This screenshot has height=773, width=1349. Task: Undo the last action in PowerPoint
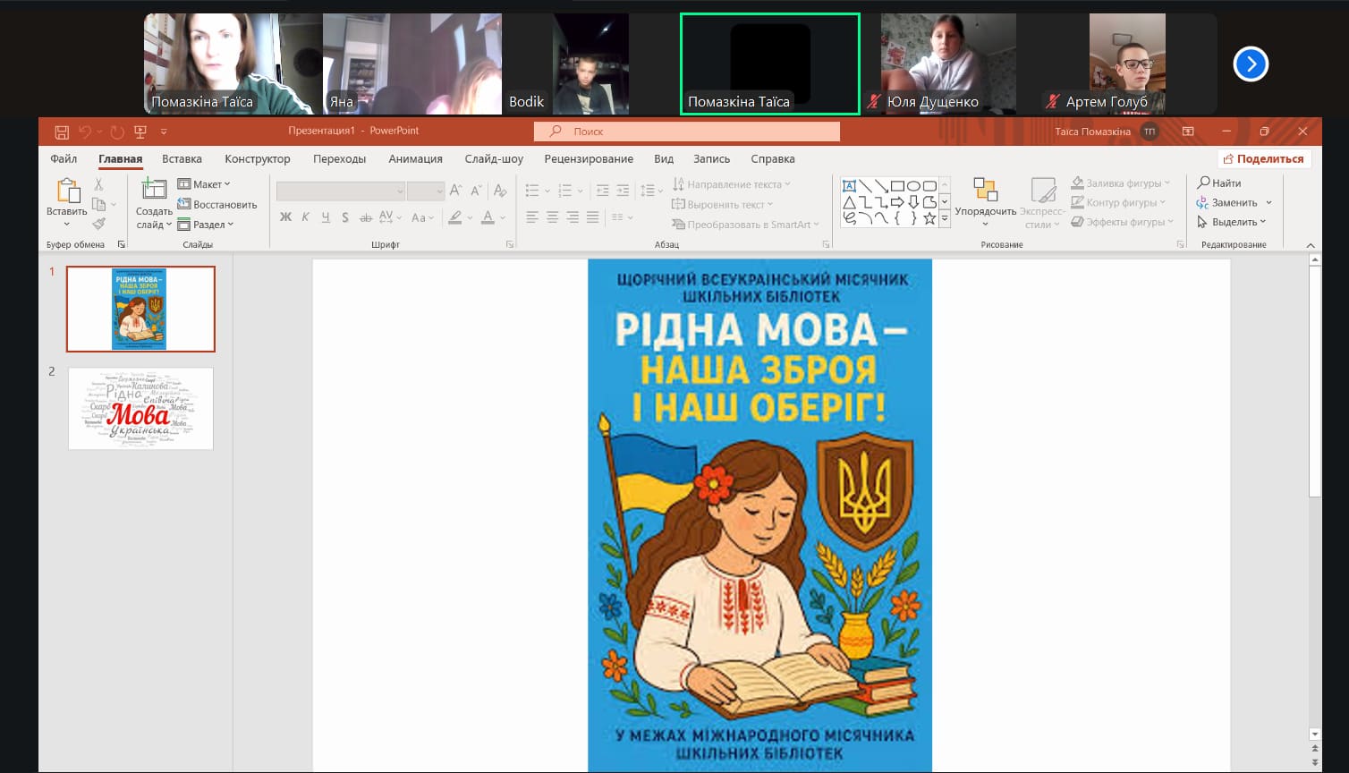(85, 132)
